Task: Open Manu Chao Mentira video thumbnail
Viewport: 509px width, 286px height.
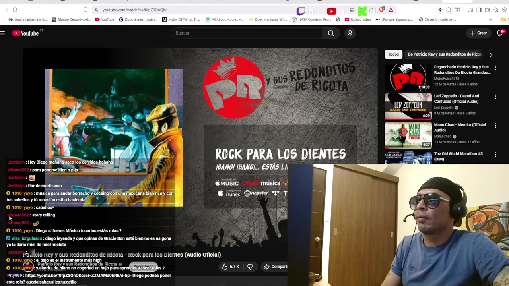Action: 408,135
